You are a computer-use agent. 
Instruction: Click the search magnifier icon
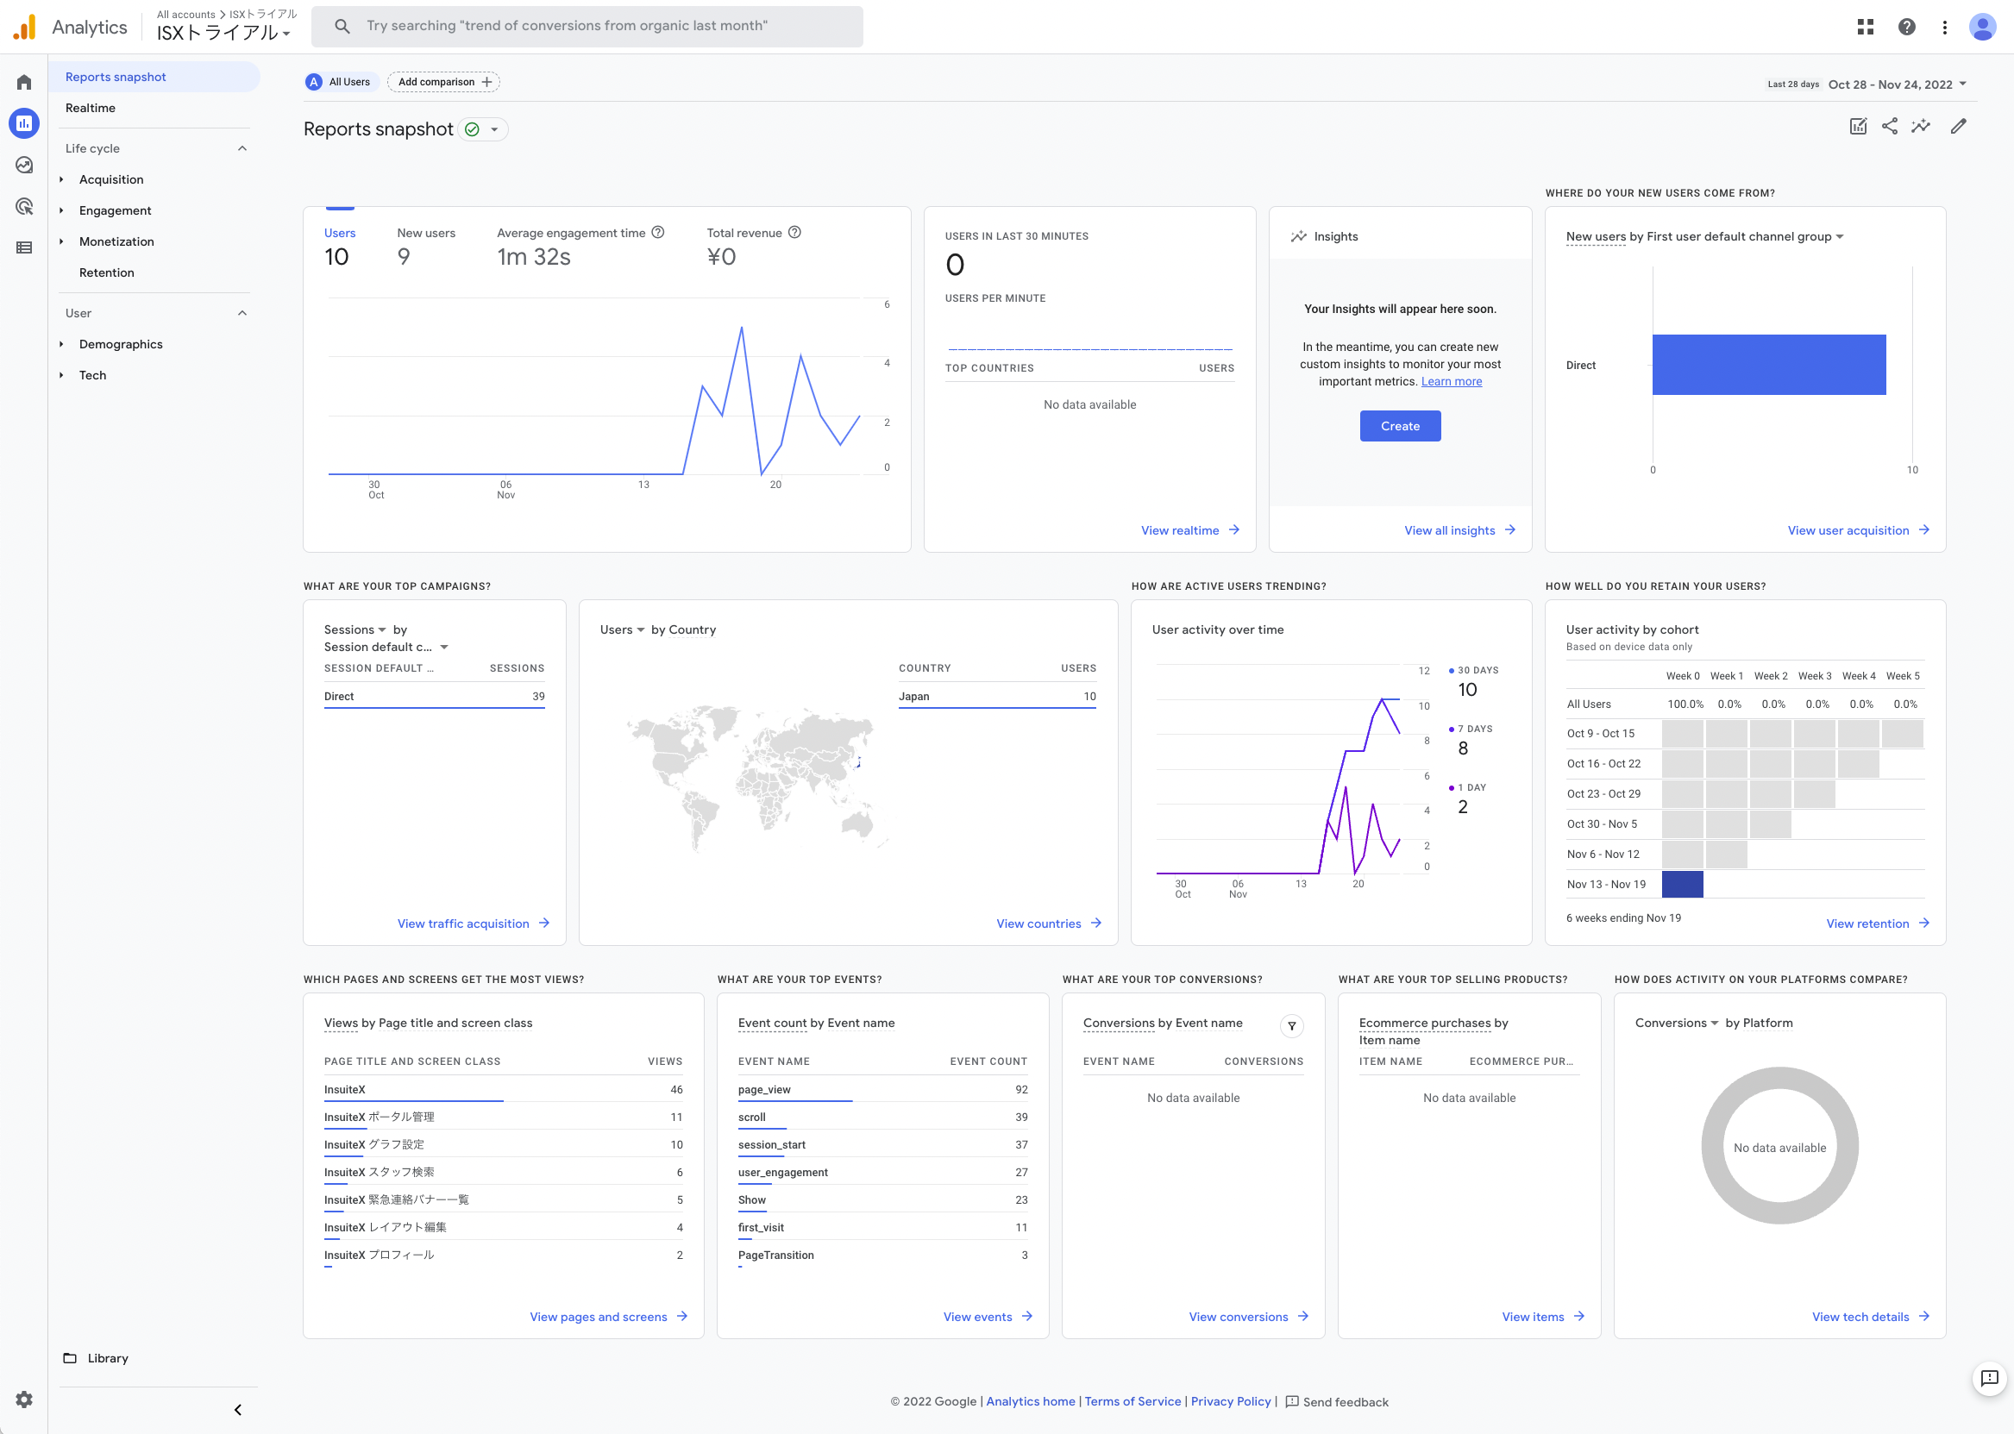coord(342,26)
